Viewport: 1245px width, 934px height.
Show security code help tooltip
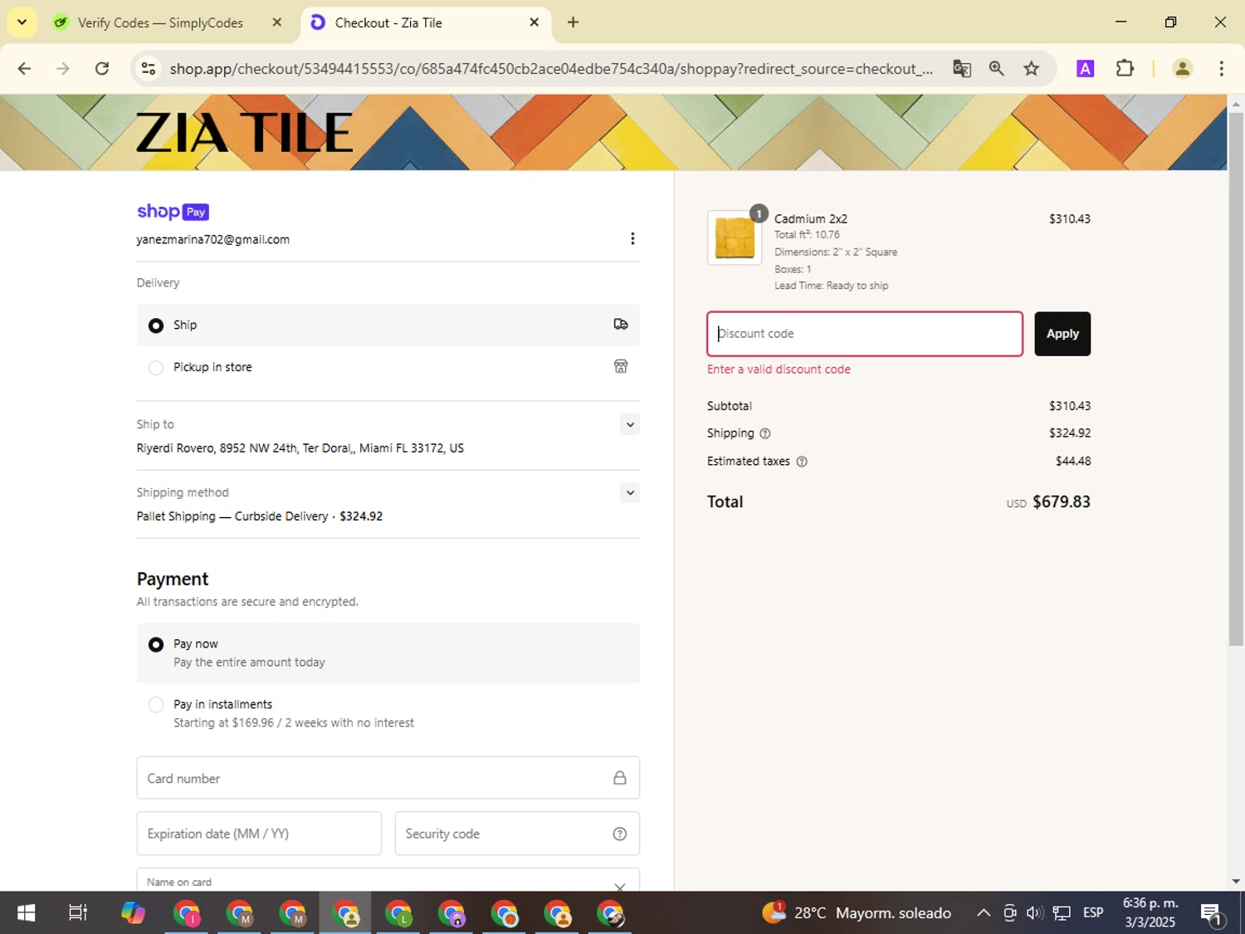tap(620, 834)
